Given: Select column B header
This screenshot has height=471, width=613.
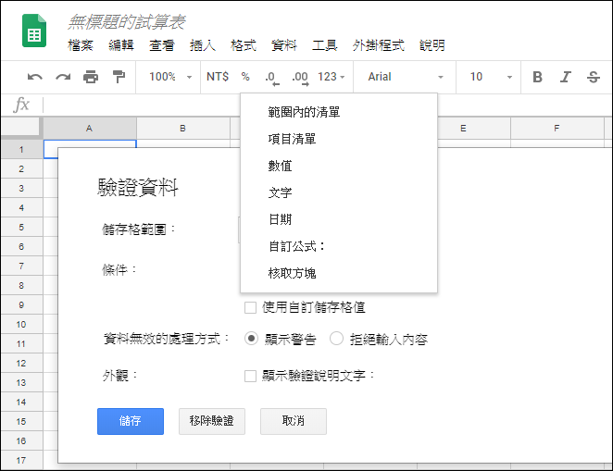Looking at the screenshot, I should 183,128.
